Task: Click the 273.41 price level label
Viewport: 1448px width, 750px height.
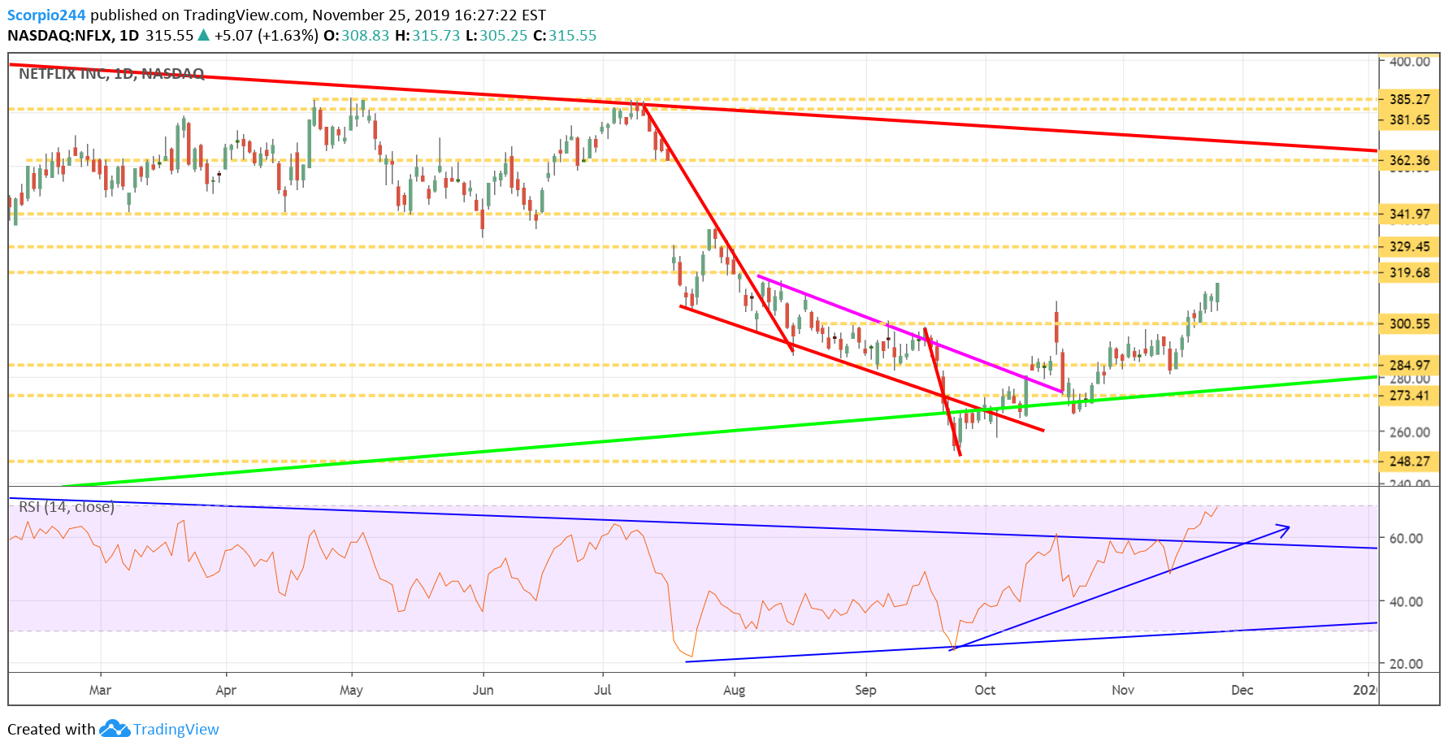Action: coord(1409,396)
